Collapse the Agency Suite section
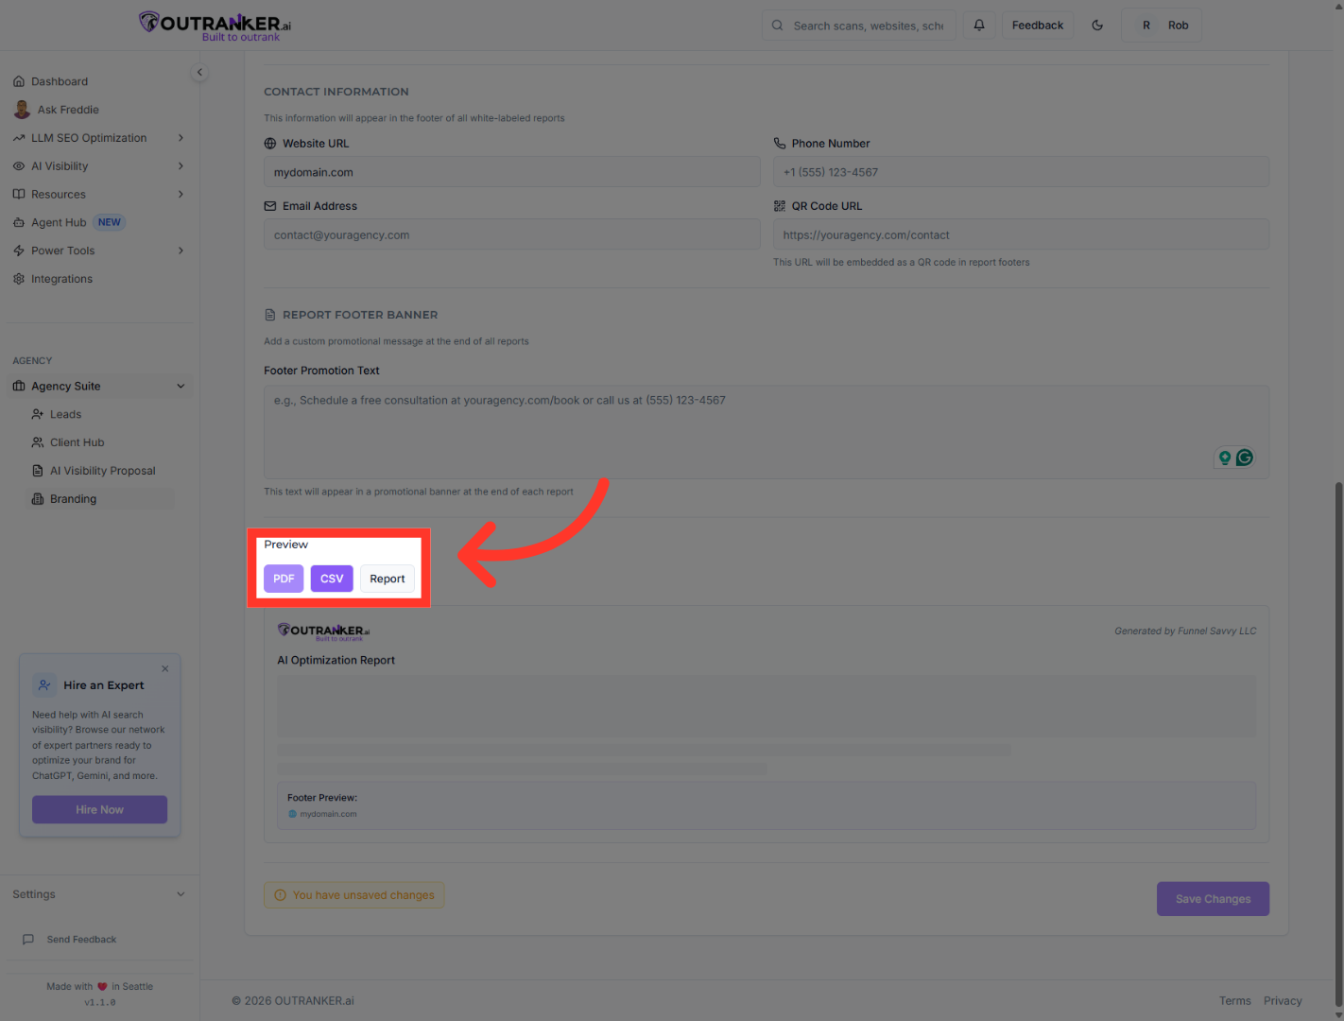This screenshot has height=1021, width=1344. pyautogui.click(x=180, y=385)
